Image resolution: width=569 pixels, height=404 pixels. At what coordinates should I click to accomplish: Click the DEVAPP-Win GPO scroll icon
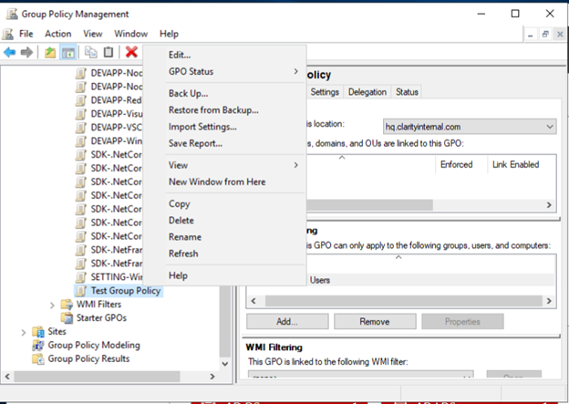(81, 140)
